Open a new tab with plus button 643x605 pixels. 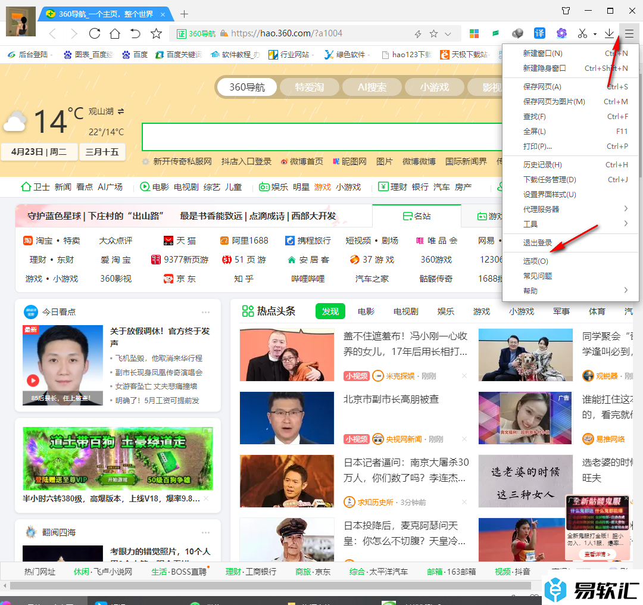[x=184, y=14]
